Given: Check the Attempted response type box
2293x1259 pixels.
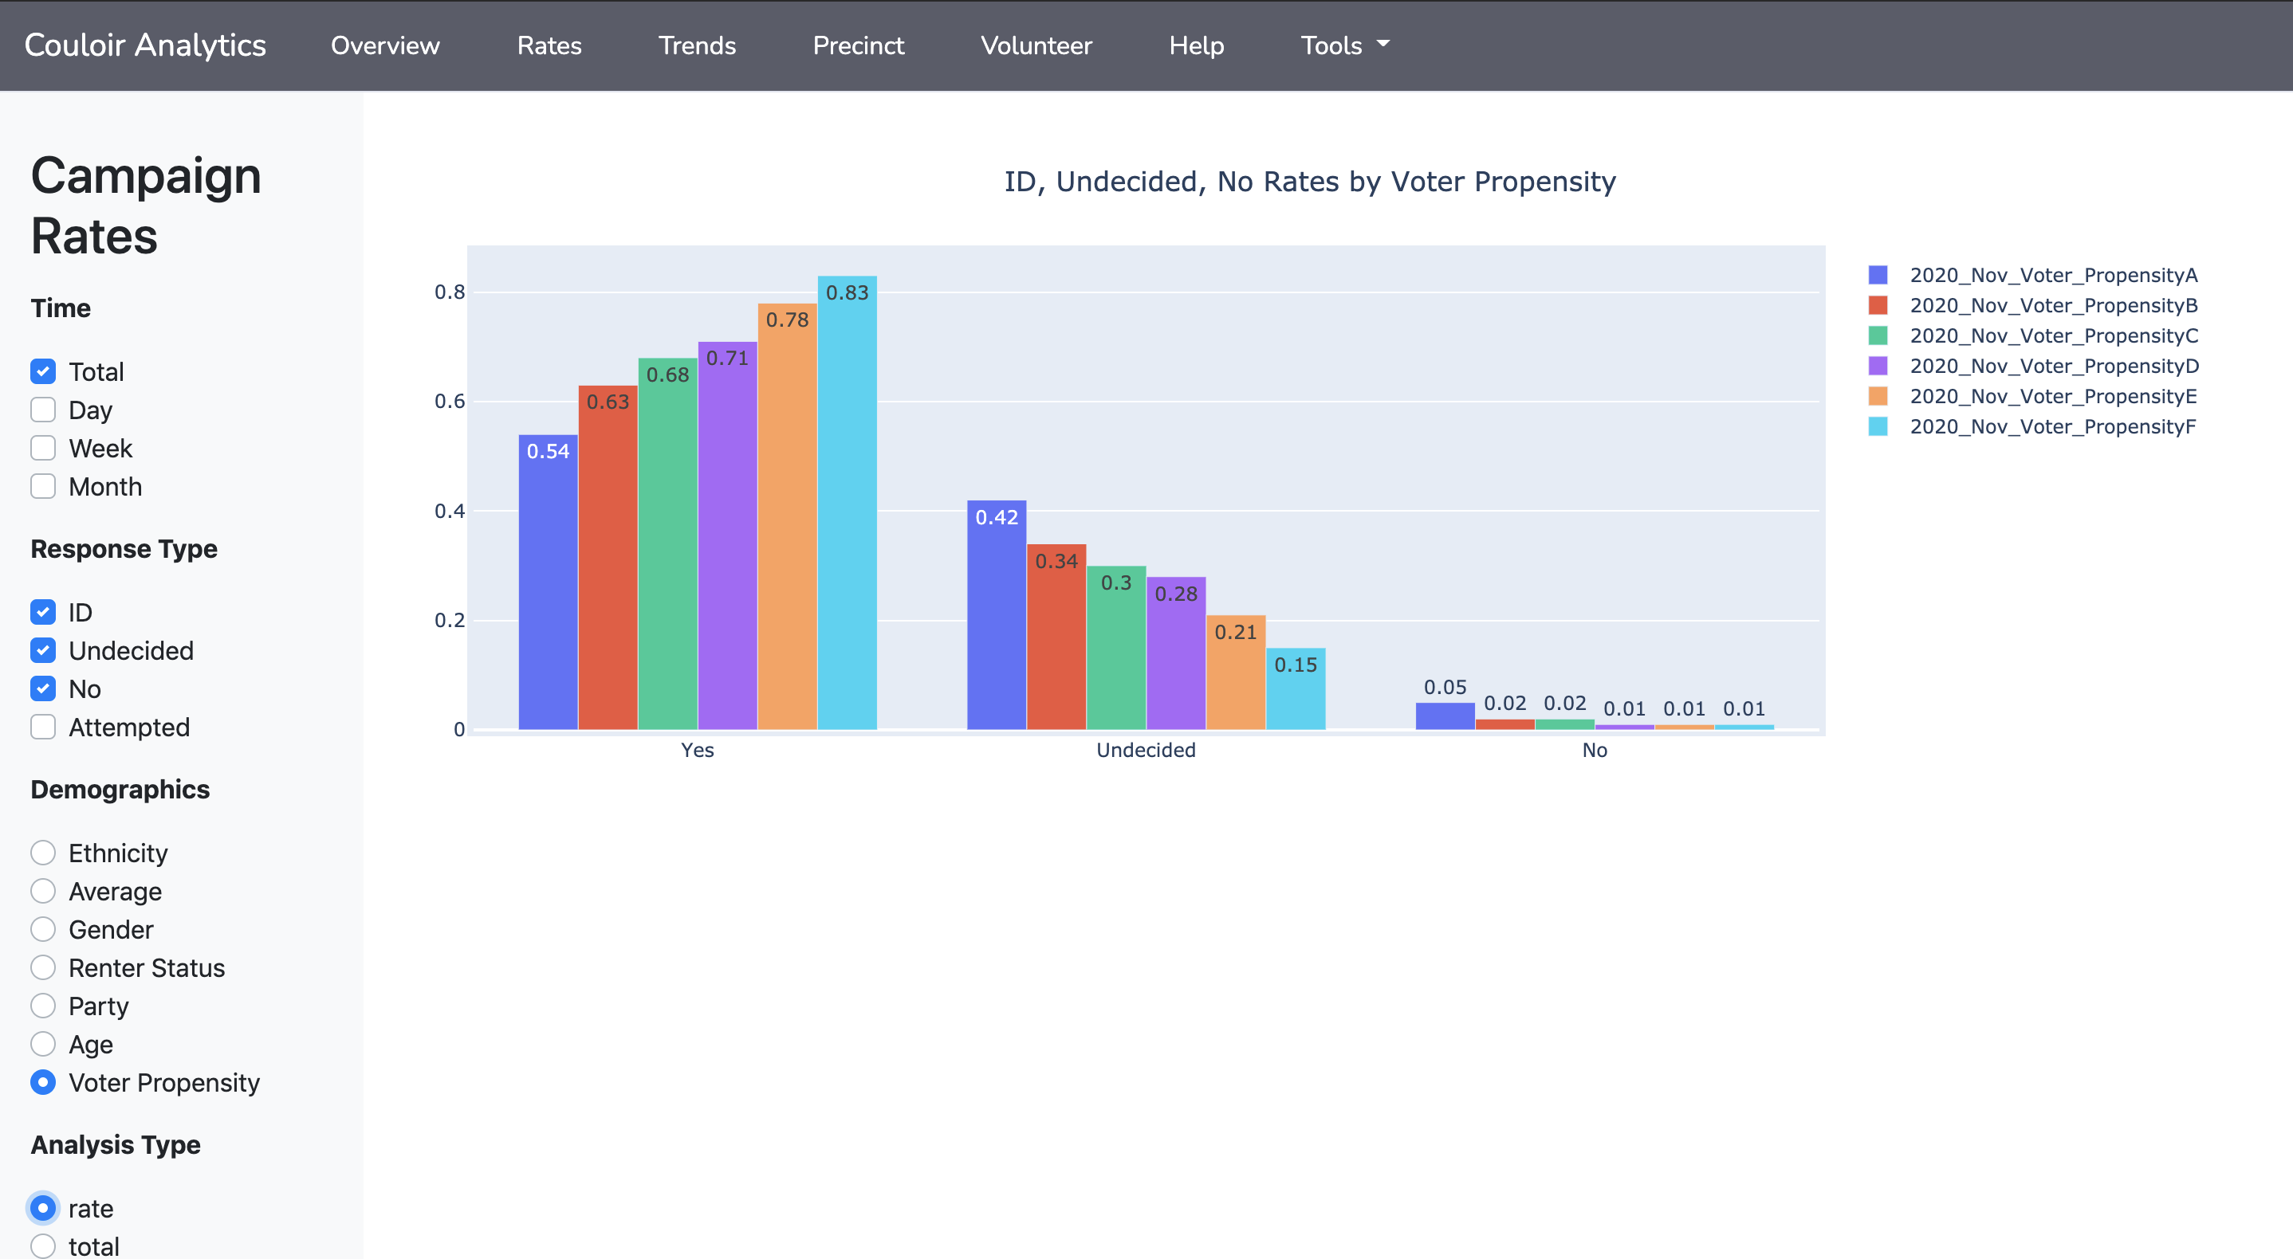Looking at the screenshot, I should coord(43,727).
